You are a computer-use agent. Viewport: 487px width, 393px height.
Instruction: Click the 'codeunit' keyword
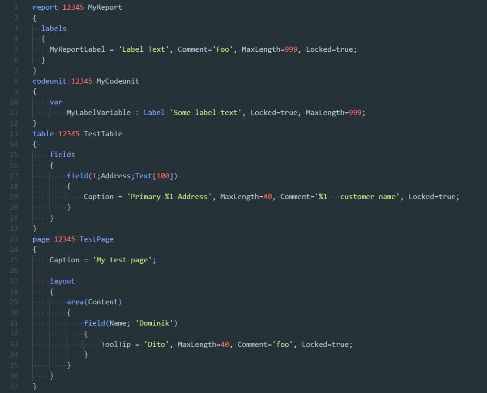49,81
